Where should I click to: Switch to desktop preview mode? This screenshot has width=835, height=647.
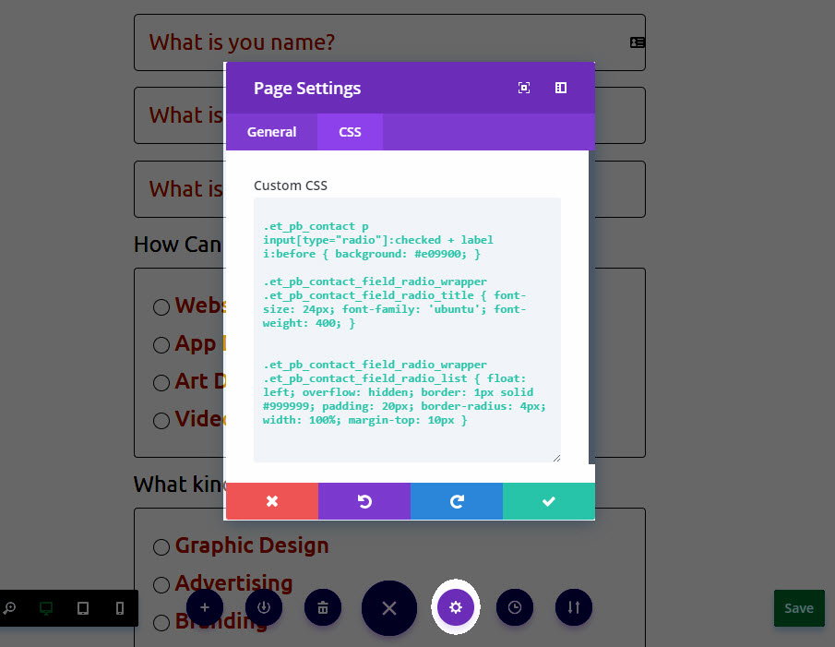46,608
